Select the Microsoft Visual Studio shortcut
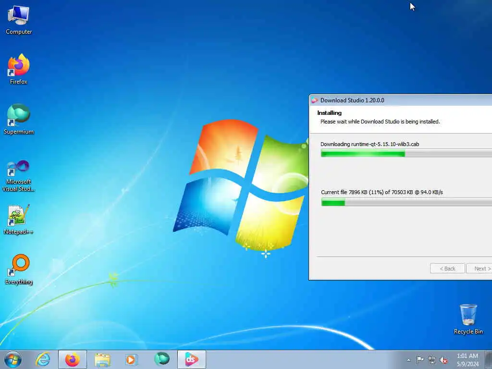The width and height of the screenshot is (492, 369). [x=19, y=176]
